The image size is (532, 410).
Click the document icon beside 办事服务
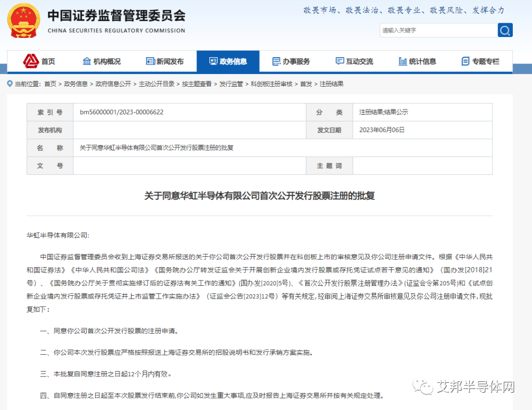[x=276, y=61]
